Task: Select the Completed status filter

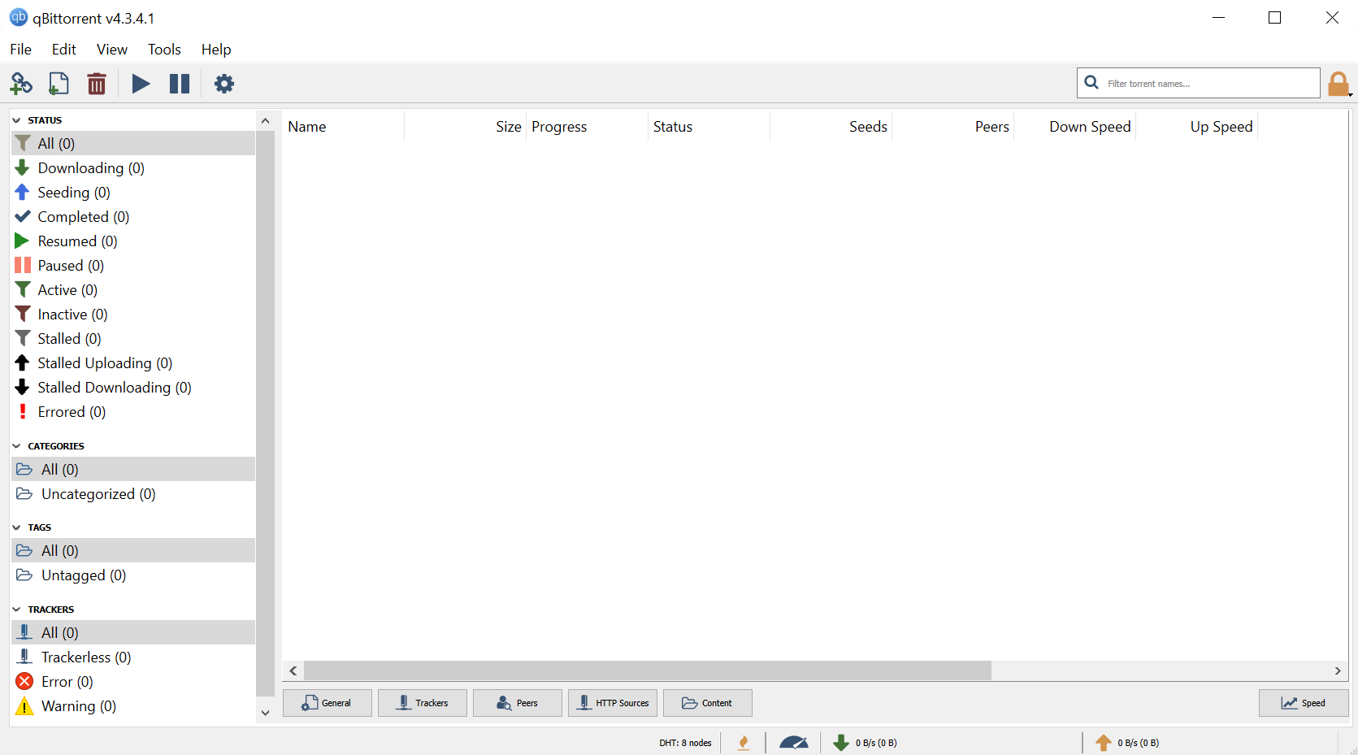Action: [x=133, y=217]
